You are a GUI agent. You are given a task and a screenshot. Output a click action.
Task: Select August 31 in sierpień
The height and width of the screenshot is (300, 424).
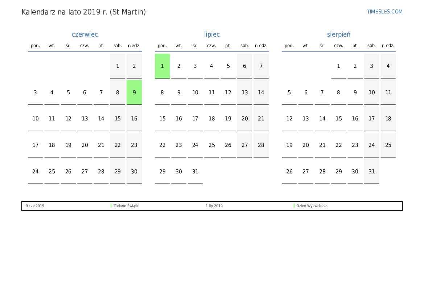click(x=371, y=171)
